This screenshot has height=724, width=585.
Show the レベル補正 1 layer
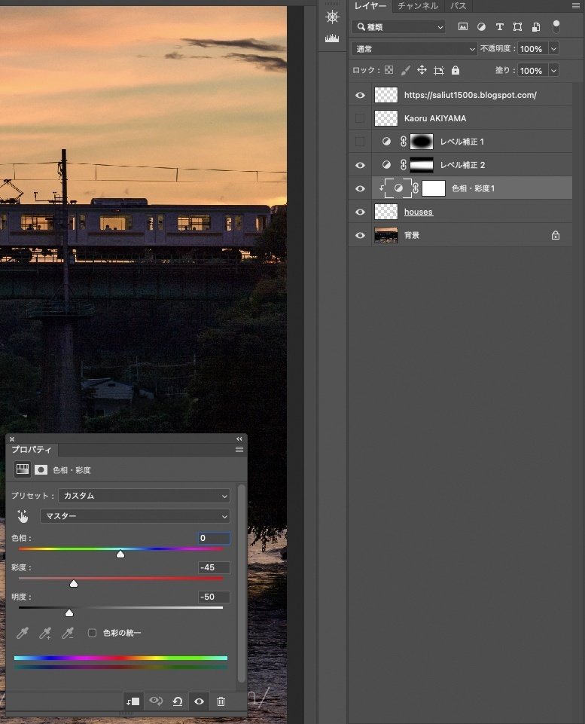(360, 142)
